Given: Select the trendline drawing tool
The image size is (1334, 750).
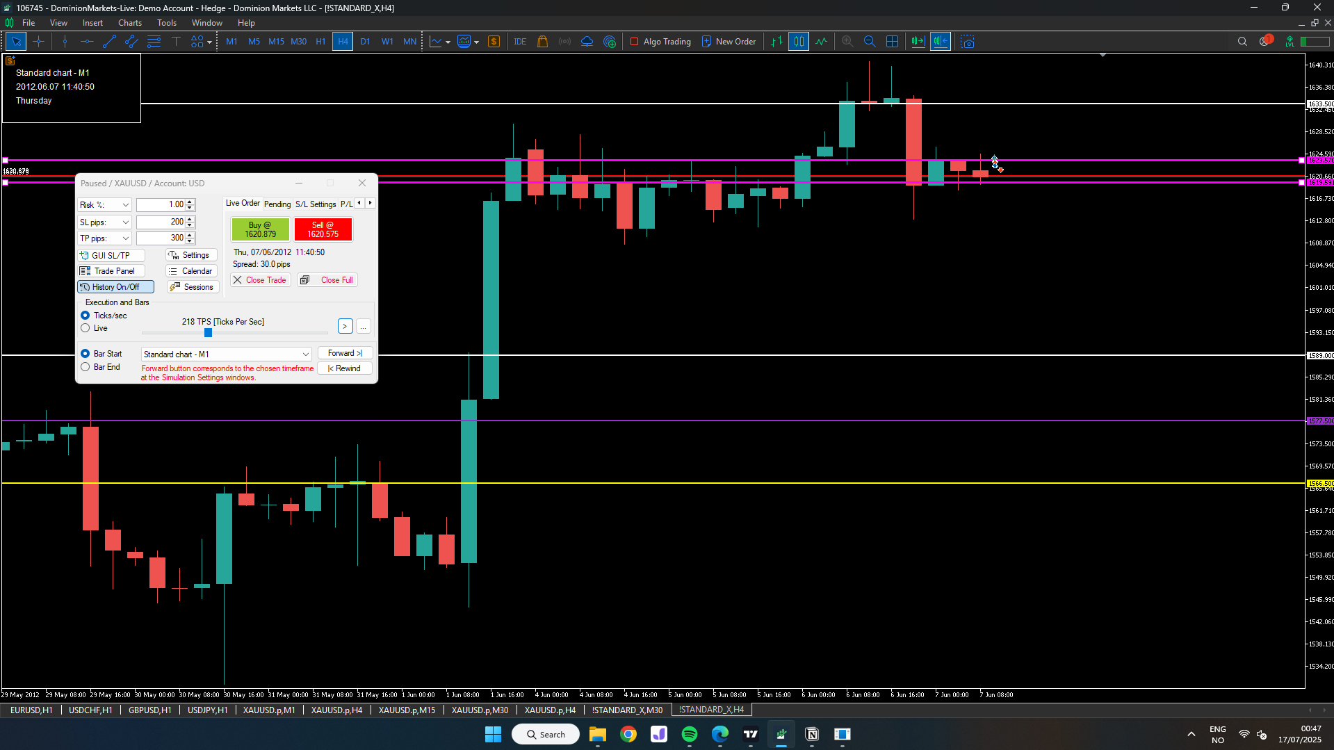Looking at the screenshot, I should [x=109, y=42].
